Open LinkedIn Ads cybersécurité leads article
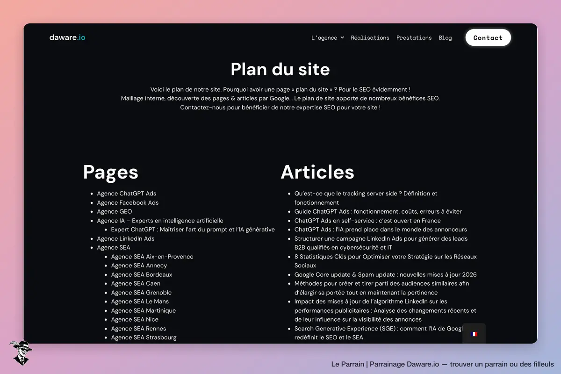 click(x=381, y=243)
